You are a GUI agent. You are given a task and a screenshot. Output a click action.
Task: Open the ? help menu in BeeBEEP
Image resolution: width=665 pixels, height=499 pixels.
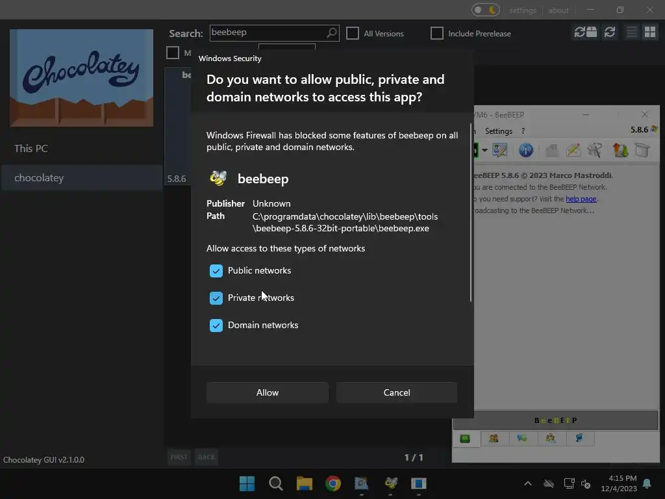click(523, 131)
